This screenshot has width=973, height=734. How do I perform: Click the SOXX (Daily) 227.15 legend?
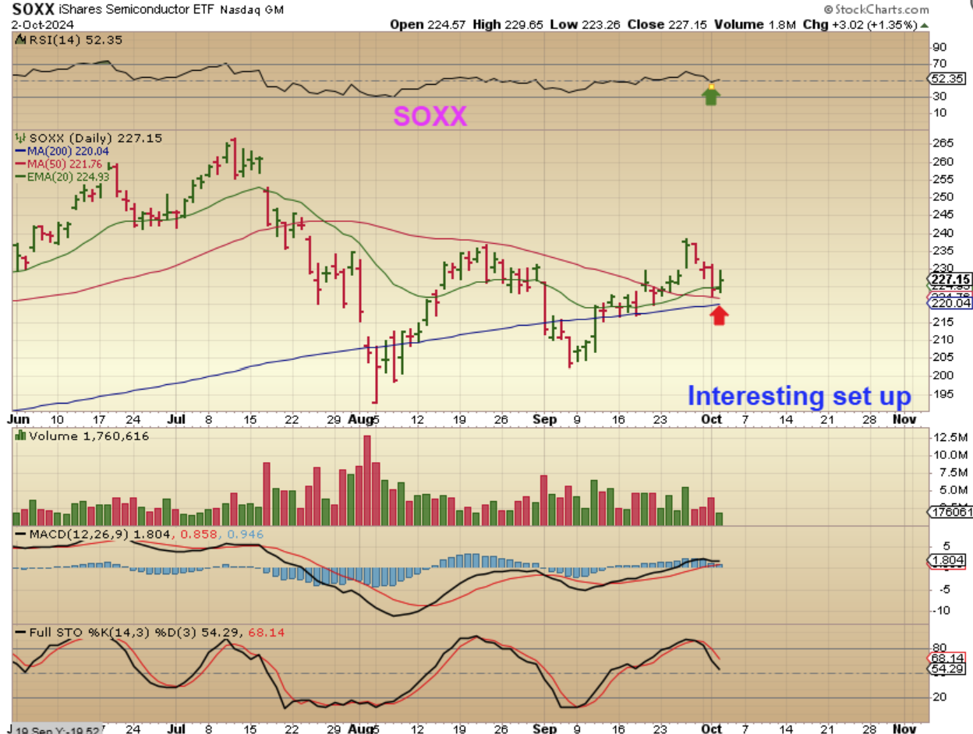88,138
